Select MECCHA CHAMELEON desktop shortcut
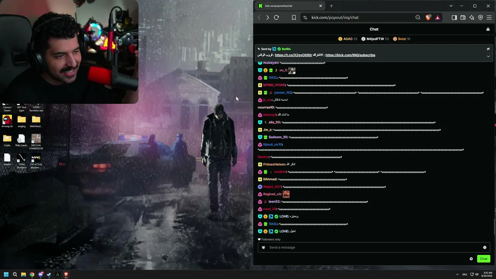The image size is (496, 279). (x=36, y=142)
